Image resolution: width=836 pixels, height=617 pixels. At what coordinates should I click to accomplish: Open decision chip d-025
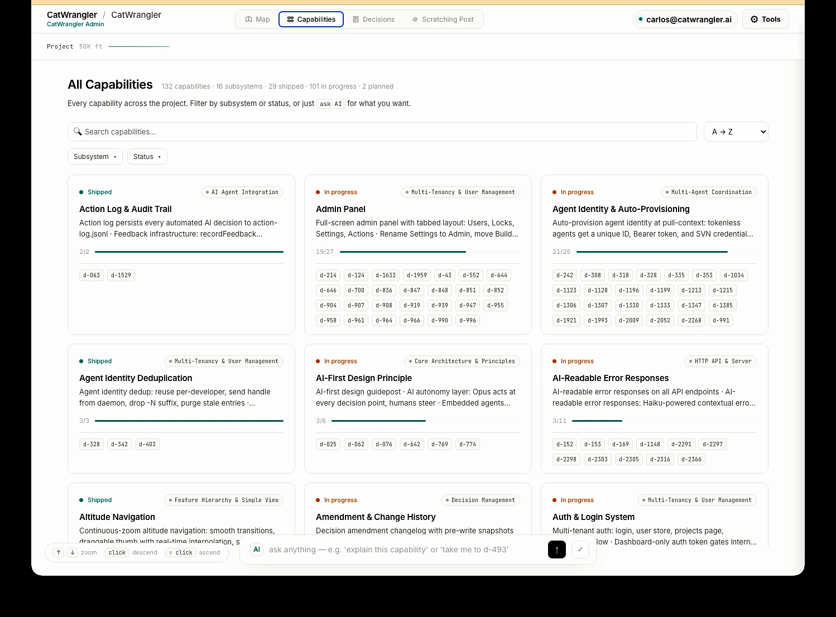tap(328, 444)
